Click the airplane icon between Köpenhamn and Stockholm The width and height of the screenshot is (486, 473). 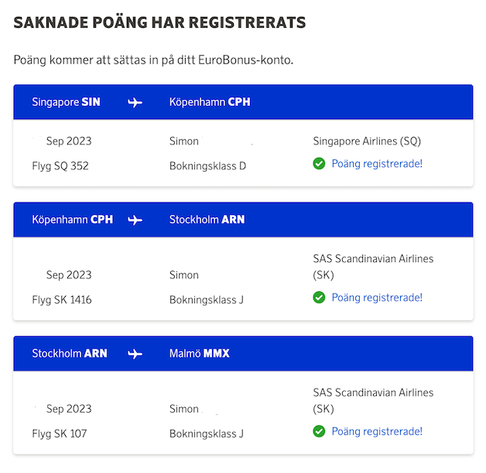click(x=135, y=219)
